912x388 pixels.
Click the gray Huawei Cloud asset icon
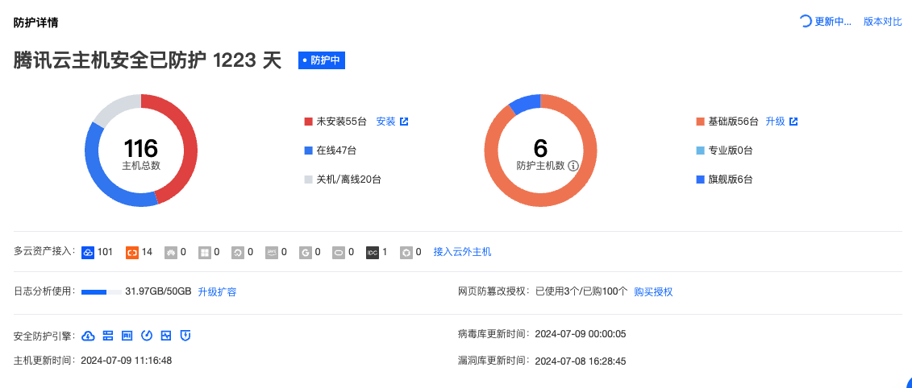coord(171,253)
